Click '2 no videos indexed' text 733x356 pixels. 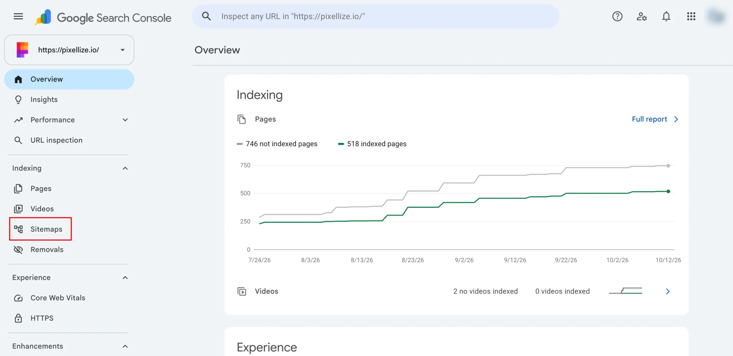coord(485,291)
